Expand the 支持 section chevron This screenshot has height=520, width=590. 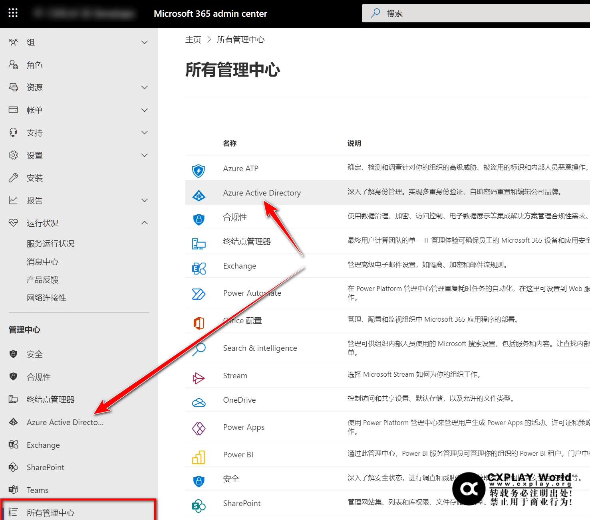click(145, 132)
